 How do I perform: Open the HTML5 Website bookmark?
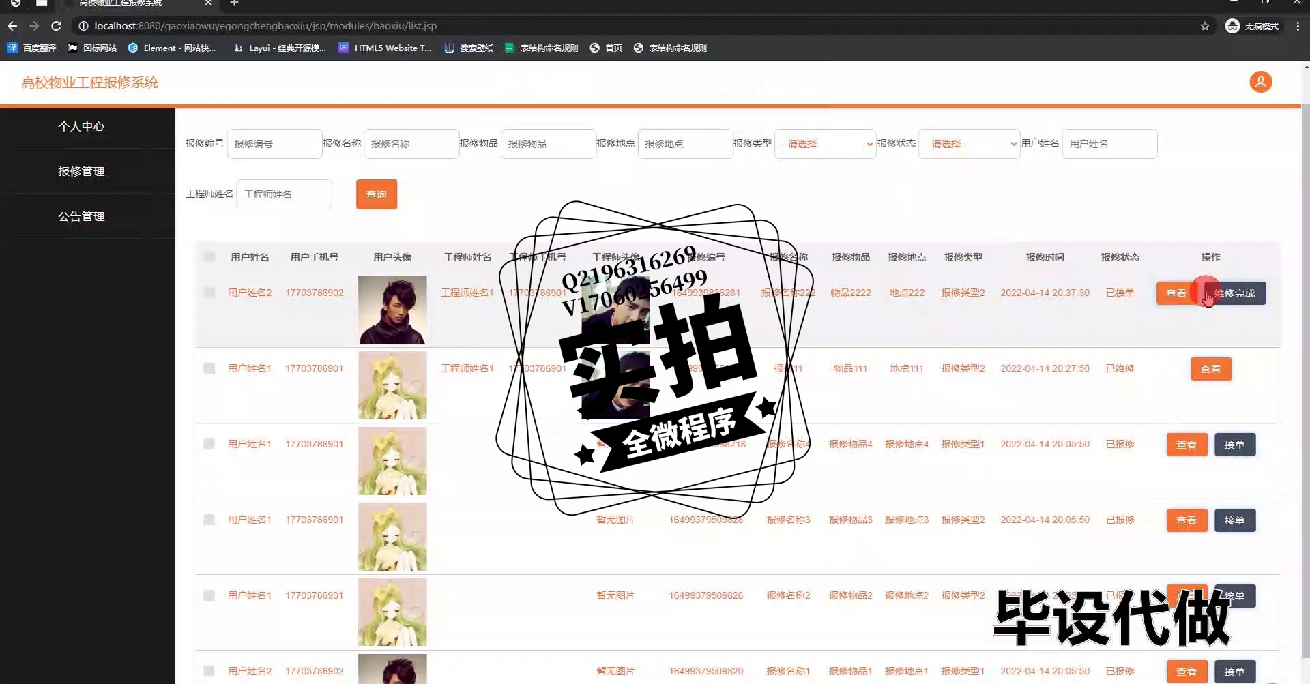coord(385,48)
